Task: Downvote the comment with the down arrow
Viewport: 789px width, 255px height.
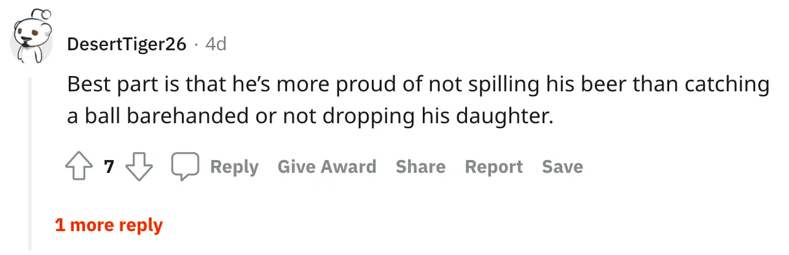Action: tap(139, 167)
